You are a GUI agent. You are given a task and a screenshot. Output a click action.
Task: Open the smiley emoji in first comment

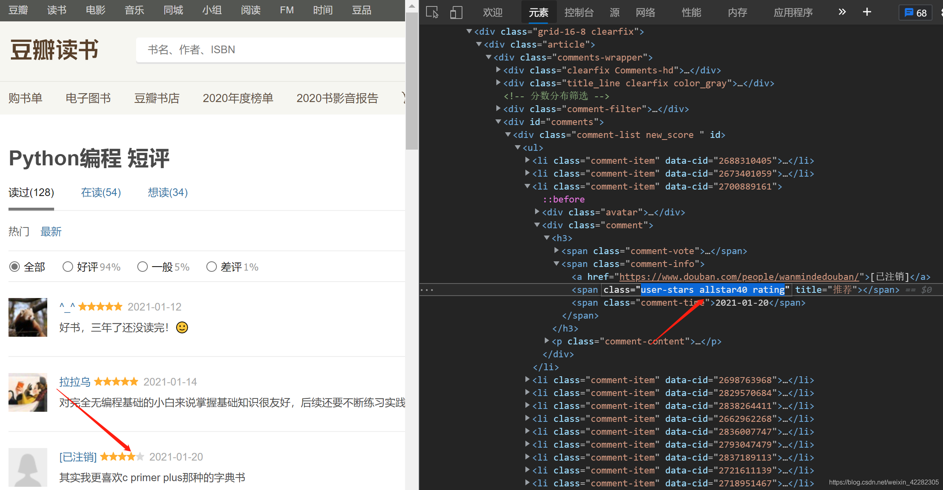click(182, 327)
